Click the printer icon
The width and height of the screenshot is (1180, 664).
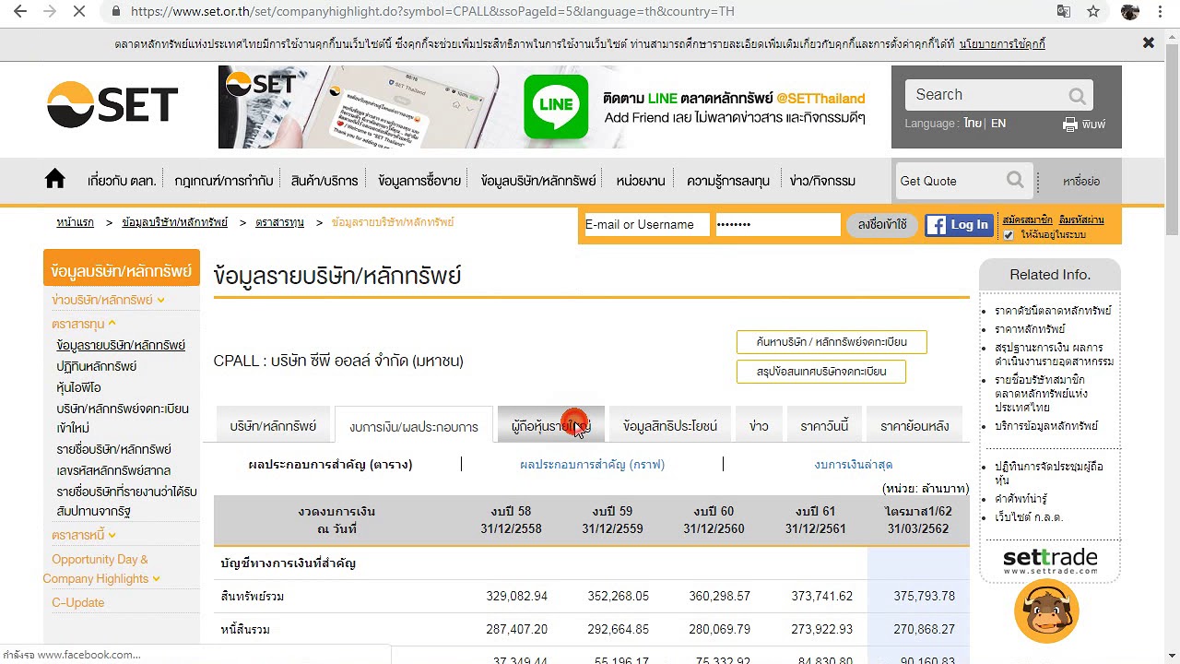pyautogui.click(x=1070, y=125)
